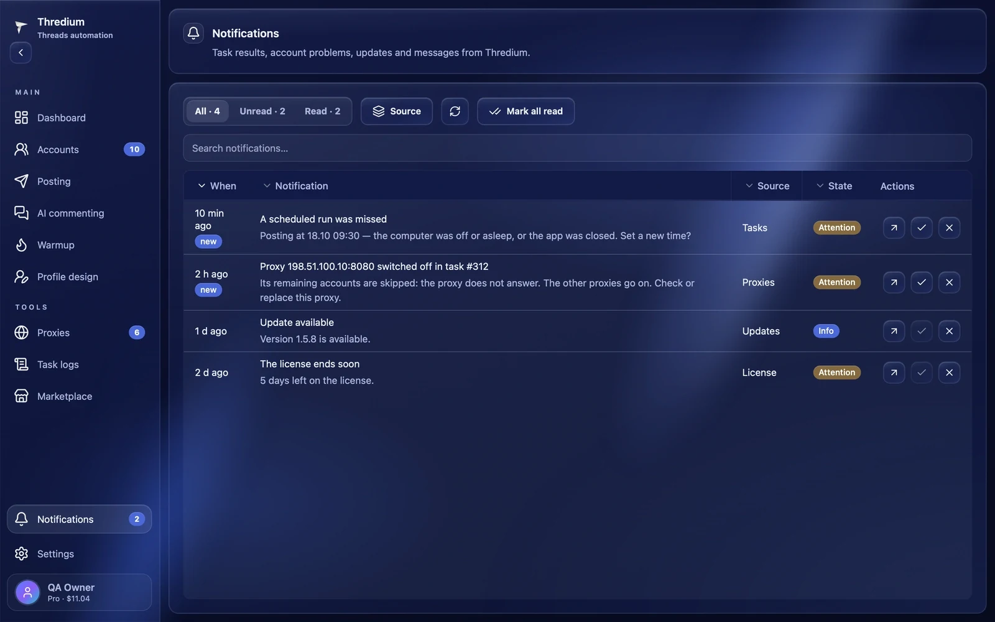Open the Dashboard page
Image resolution: width=995 pixels, height=622 pixels.
pos(80,118)
